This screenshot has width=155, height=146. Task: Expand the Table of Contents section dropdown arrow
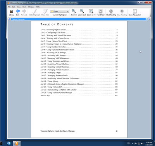pos(146,19)
